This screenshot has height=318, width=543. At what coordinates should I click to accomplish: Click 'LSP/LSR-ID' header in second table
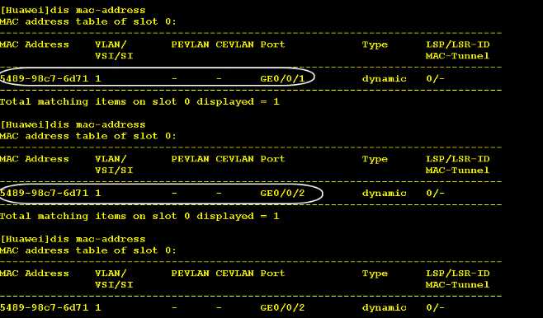pos(458,159)
